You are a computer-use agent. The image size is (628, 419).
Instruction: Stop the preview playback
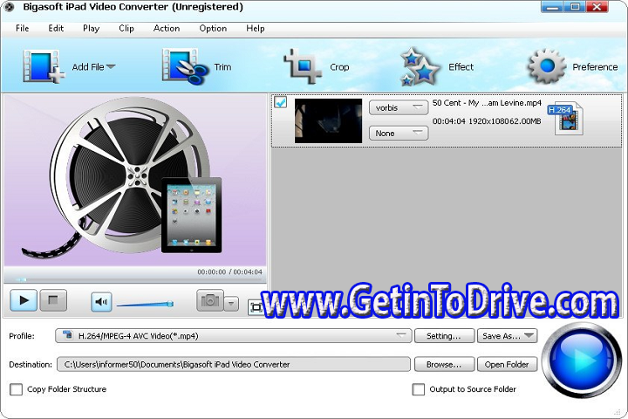tap(53, 300)
